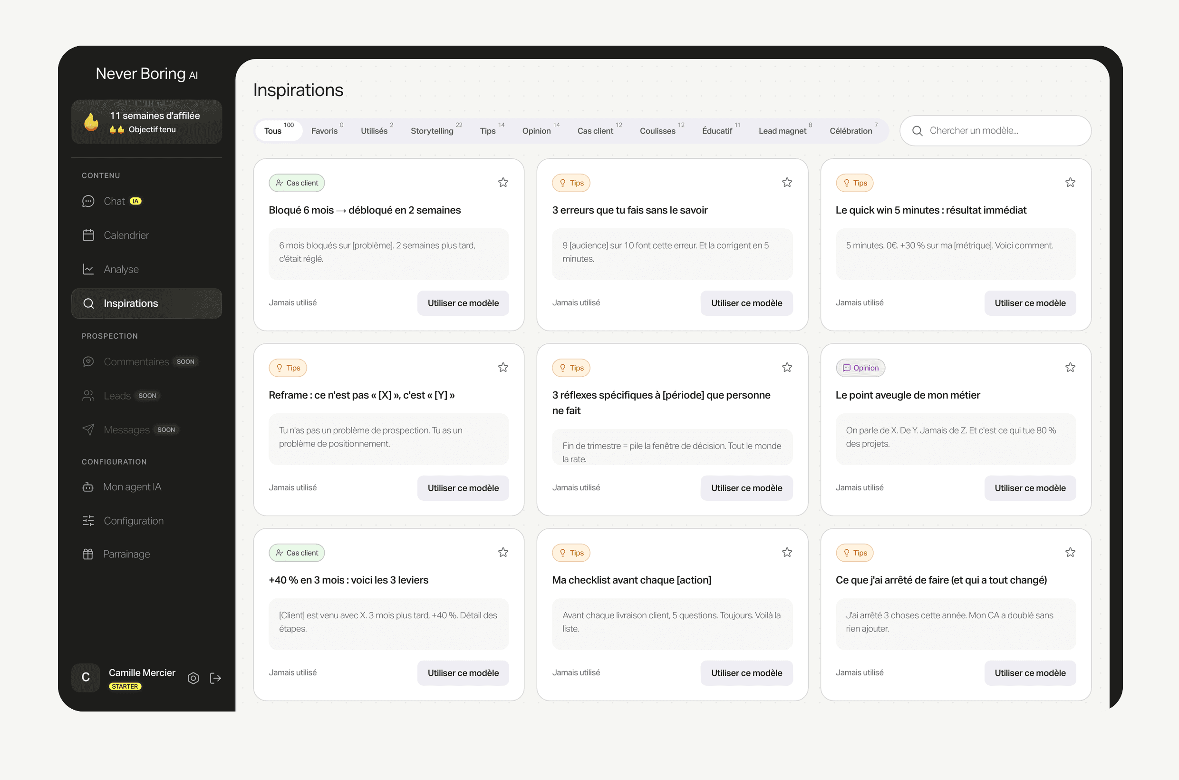Toggle favorite on 'Le quick win 5 minutes'

[1070, 183]
